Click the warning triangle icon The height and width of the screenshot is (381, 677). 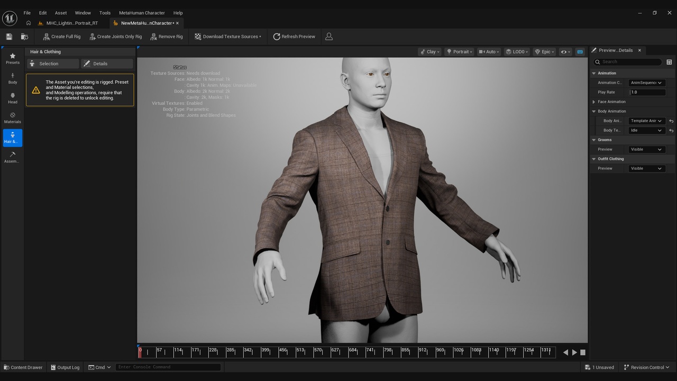click(x=36, y=90)
